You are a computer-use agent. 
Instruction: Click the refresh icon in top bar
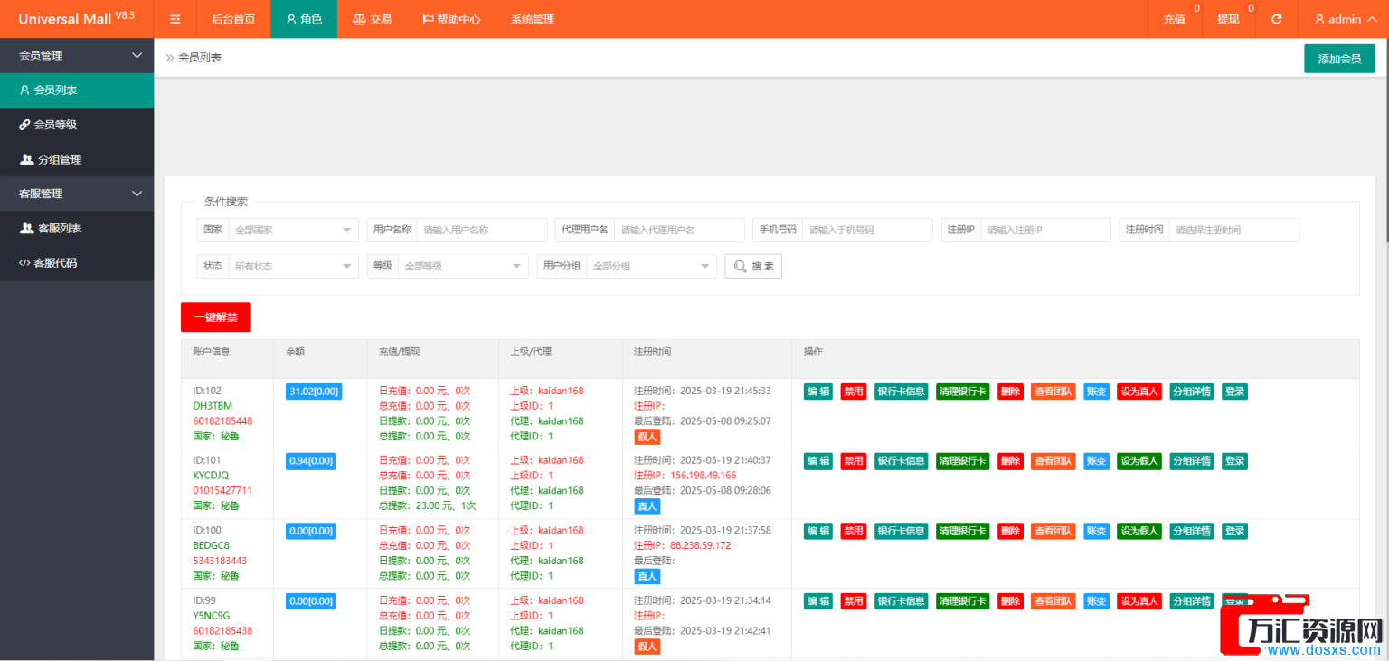(1276, 19)
